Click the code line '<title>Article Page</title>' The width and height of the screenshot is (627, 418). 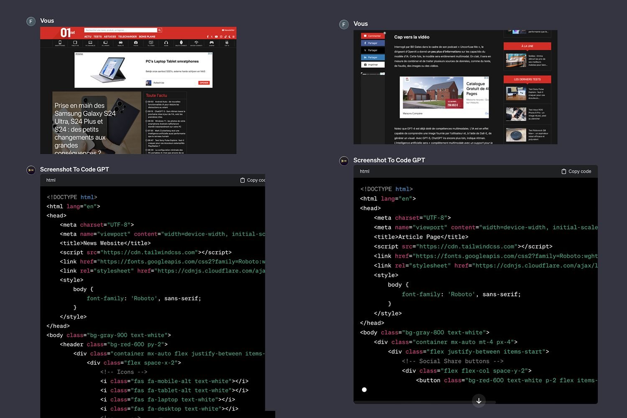click(x=421, y=237)
